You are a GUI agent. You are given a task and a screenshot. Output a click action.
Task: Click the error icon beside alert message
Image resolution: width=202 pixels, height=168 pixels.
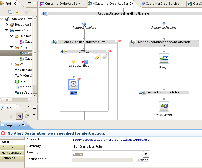[3, 133]
